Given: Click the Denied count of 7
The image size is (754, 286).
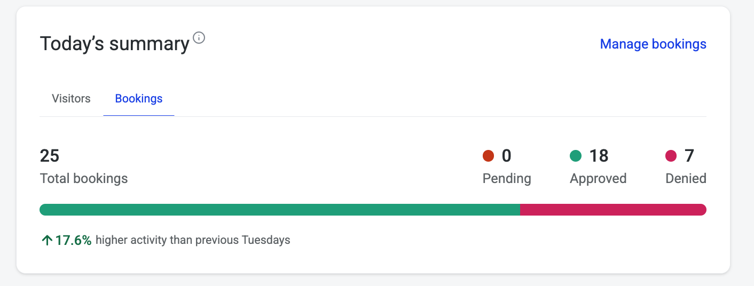Looking at the screenshot, I should click(689, 156).
